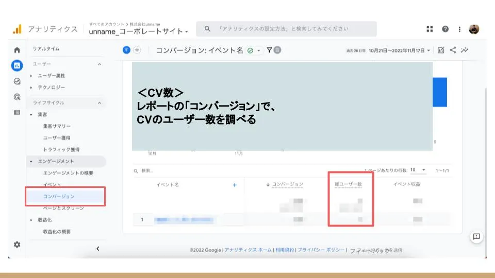This screenshot has width=495, height=278.
Task: Open ページとスクリーン report
Action: (x=63, y=208)
